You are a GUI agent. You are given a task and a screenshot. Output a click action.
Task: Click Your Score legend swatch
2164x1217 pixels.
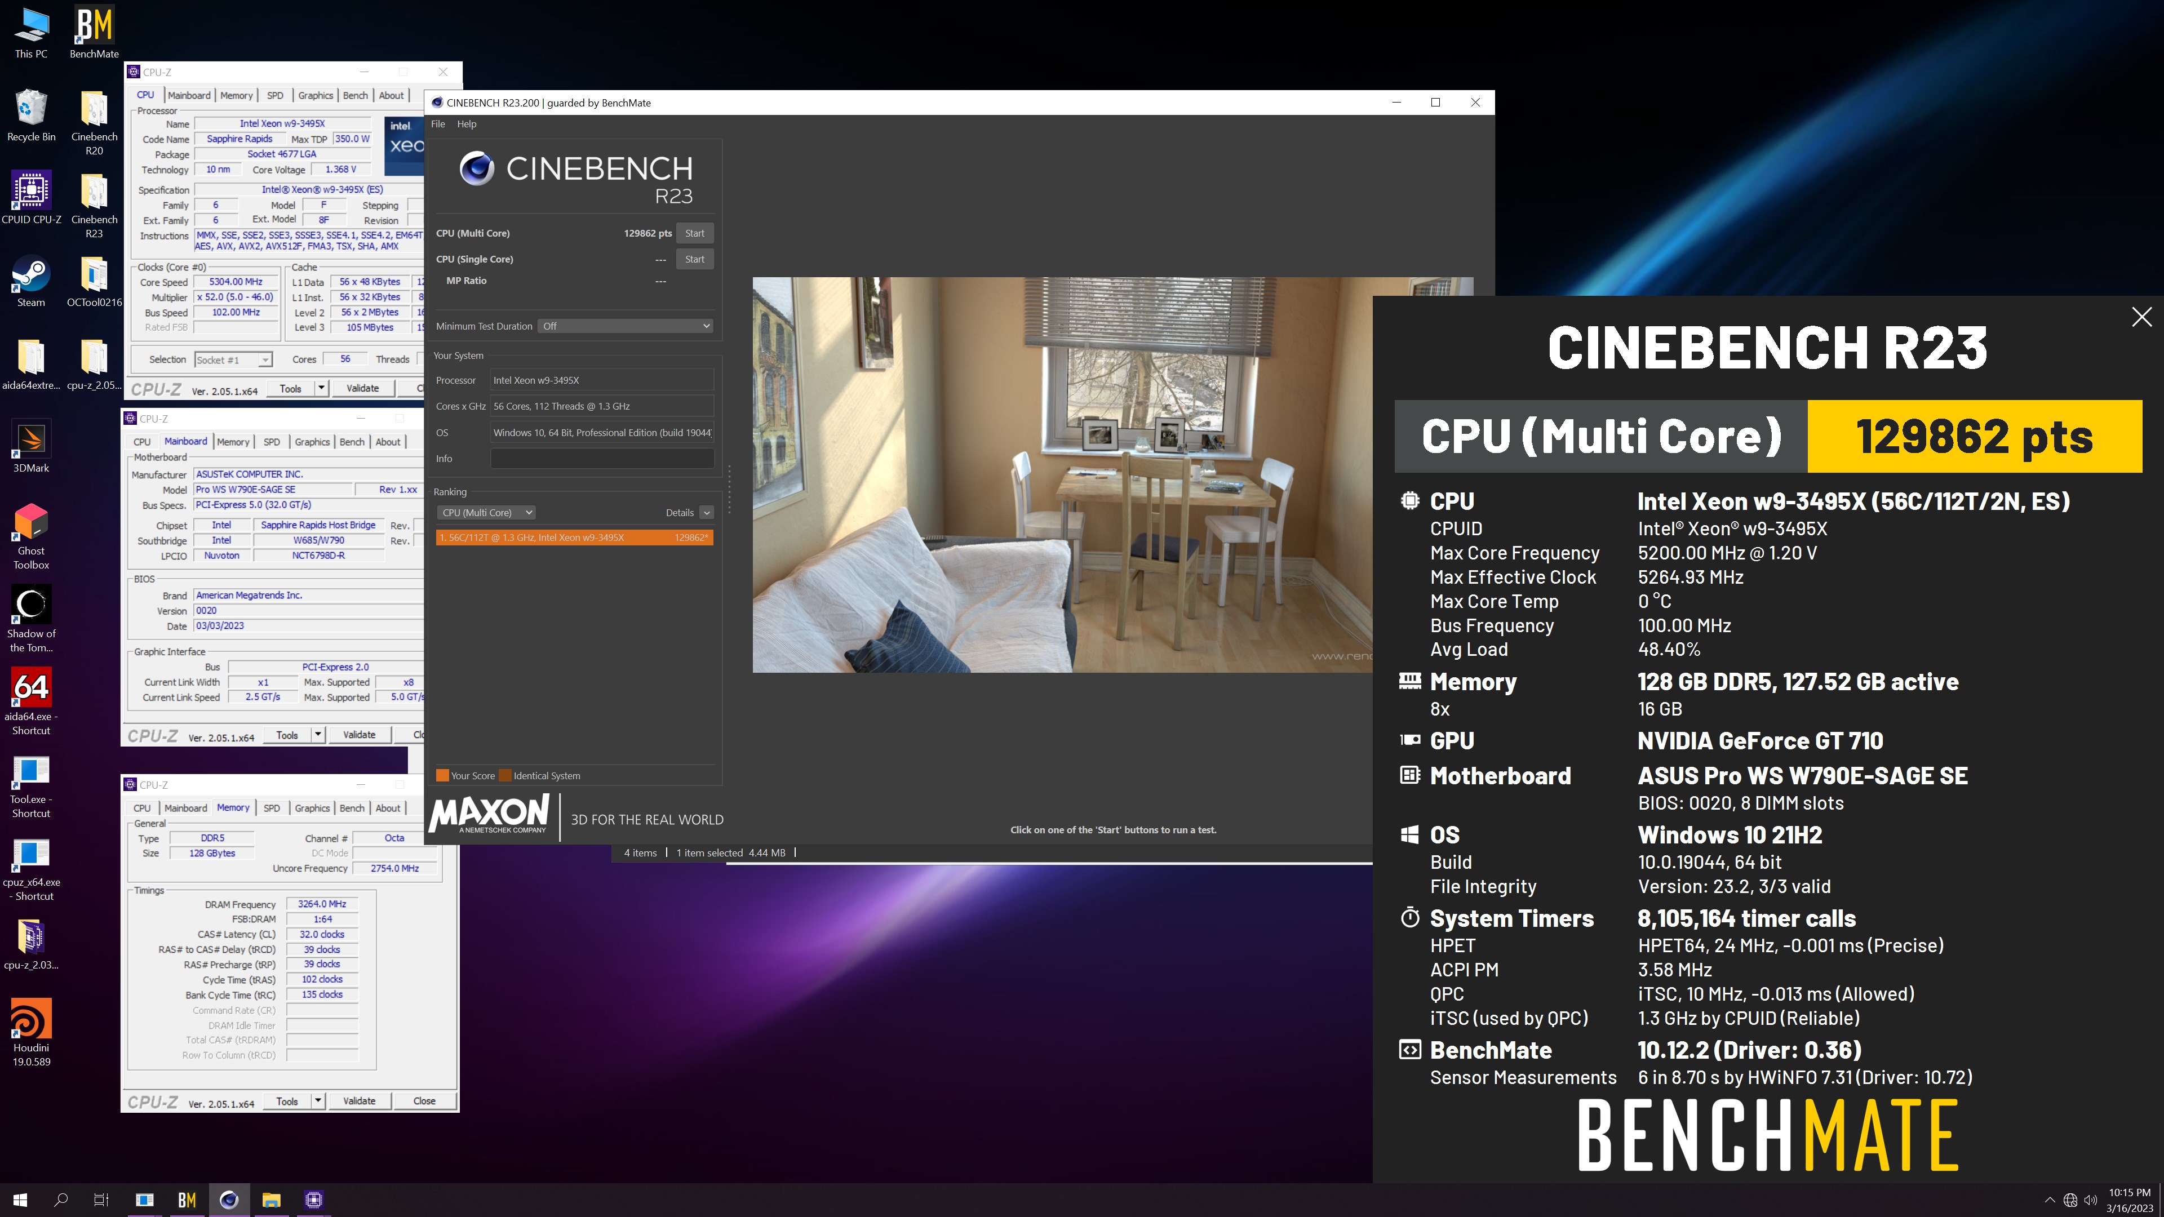tap(442, 775)
